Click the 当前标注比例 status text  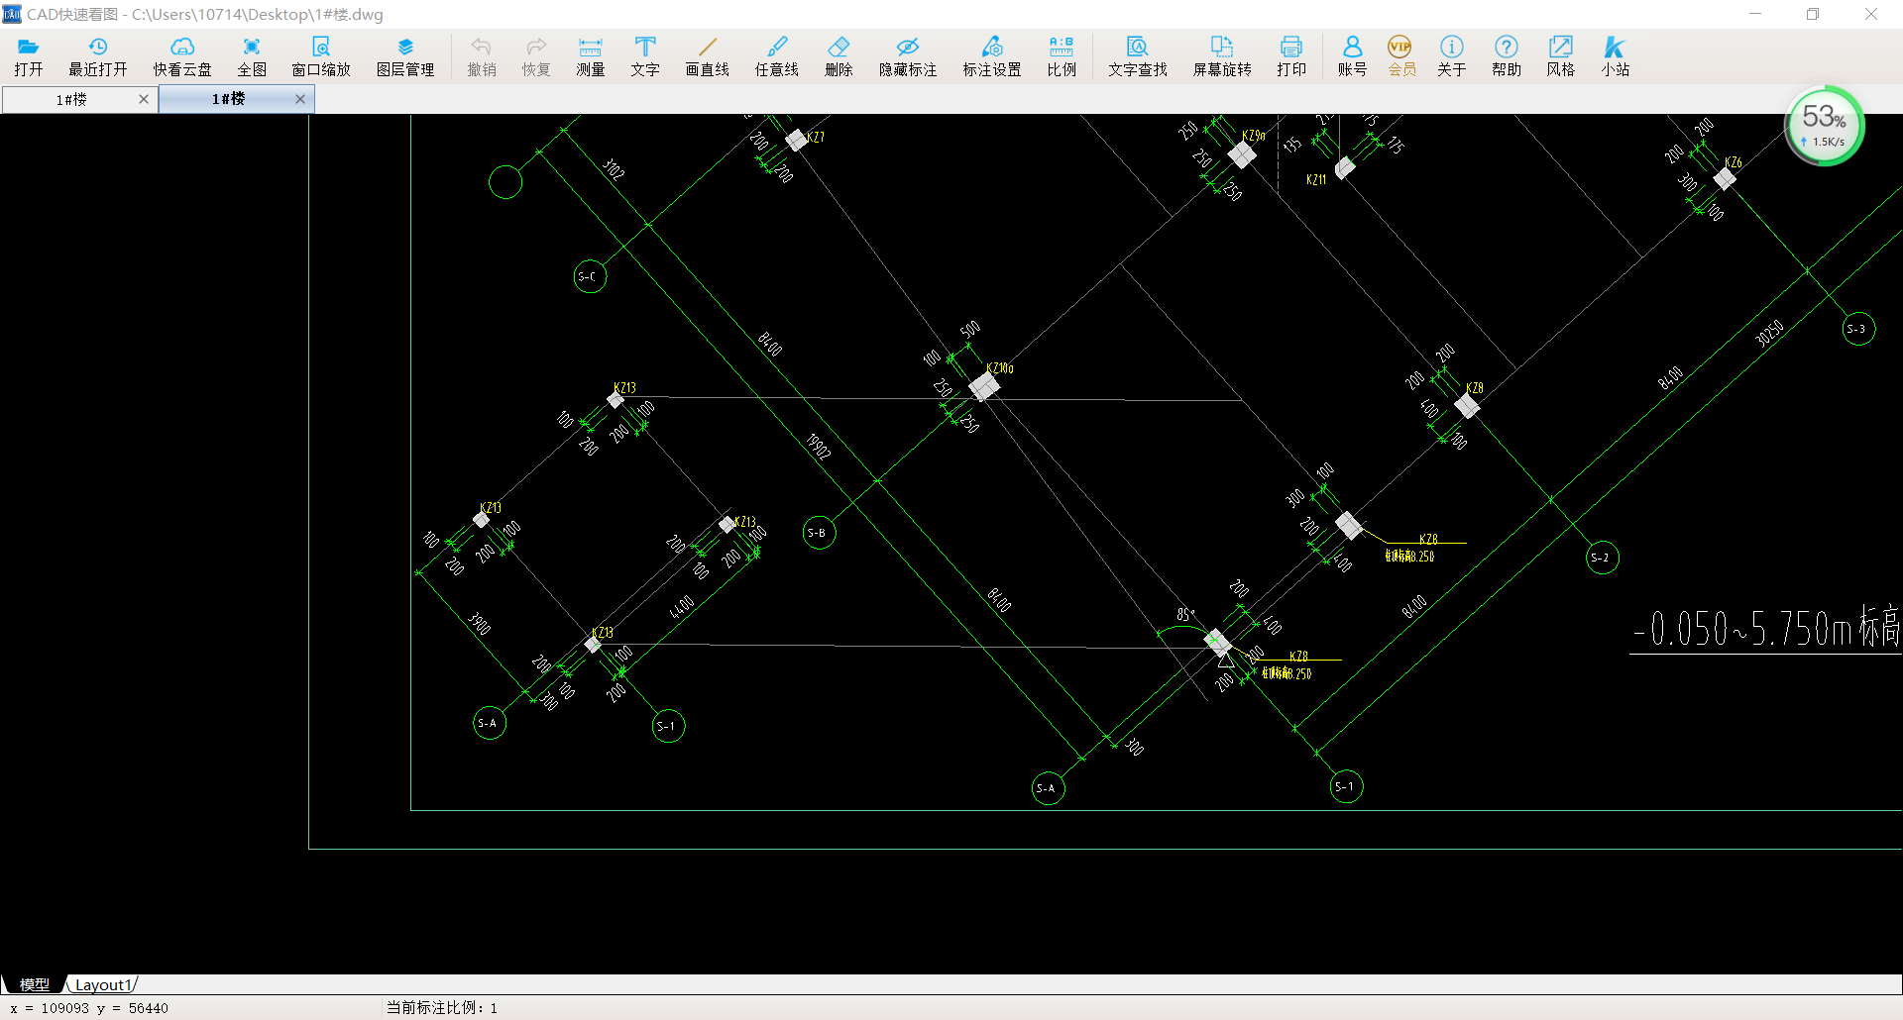click(442, 1007)
